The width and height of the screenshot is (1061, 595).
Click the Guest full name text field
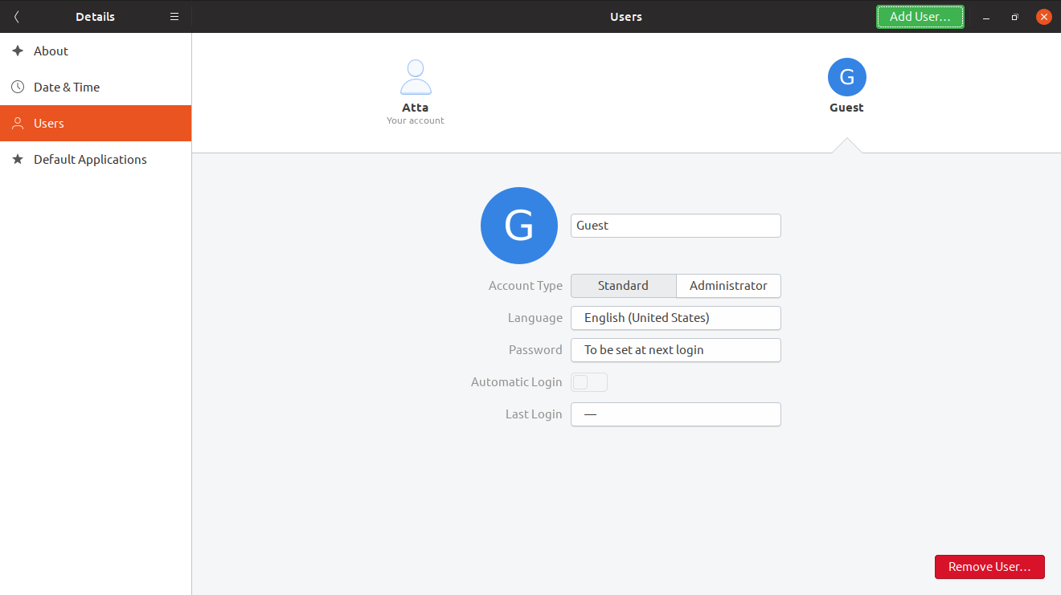(675, 226)
